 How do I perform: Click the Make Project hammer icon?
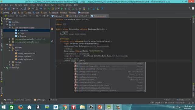tap(49, 9)
